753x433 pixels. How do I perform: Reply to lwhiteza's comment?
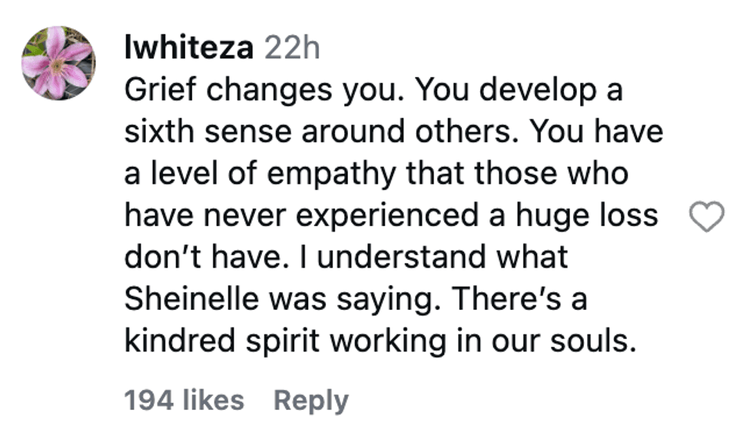coord(310,400)
